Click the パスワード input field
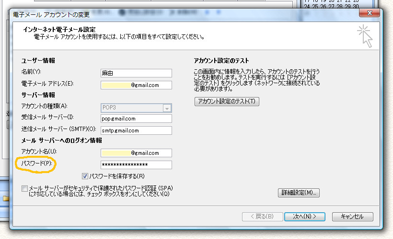The image size is (393, 239). coord(136,165)
